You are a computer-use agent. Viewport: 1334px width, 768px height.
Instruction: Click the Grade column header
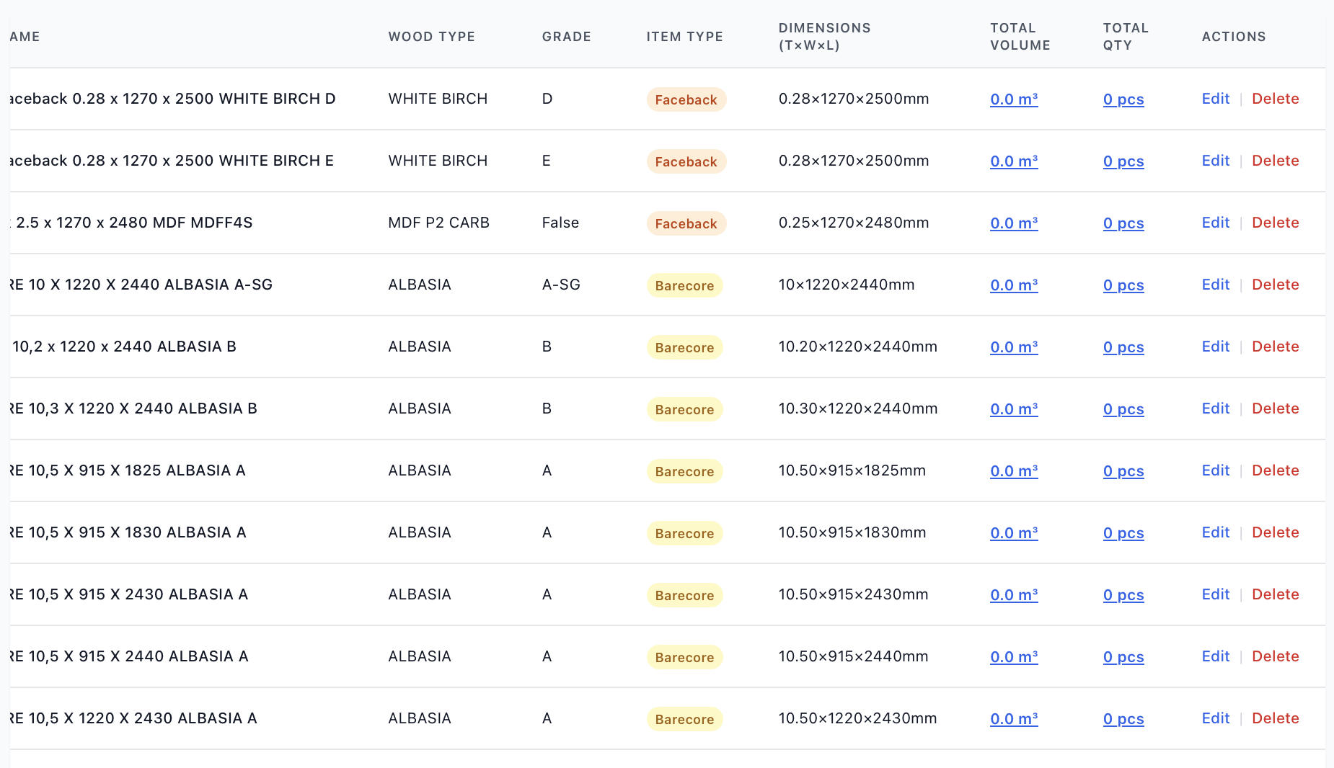(566, 37)
